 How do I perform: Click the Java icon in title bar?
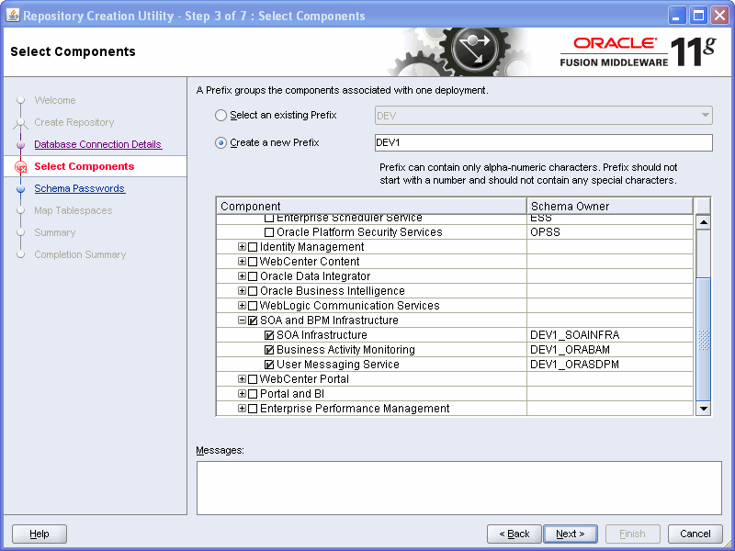point(13,16)
